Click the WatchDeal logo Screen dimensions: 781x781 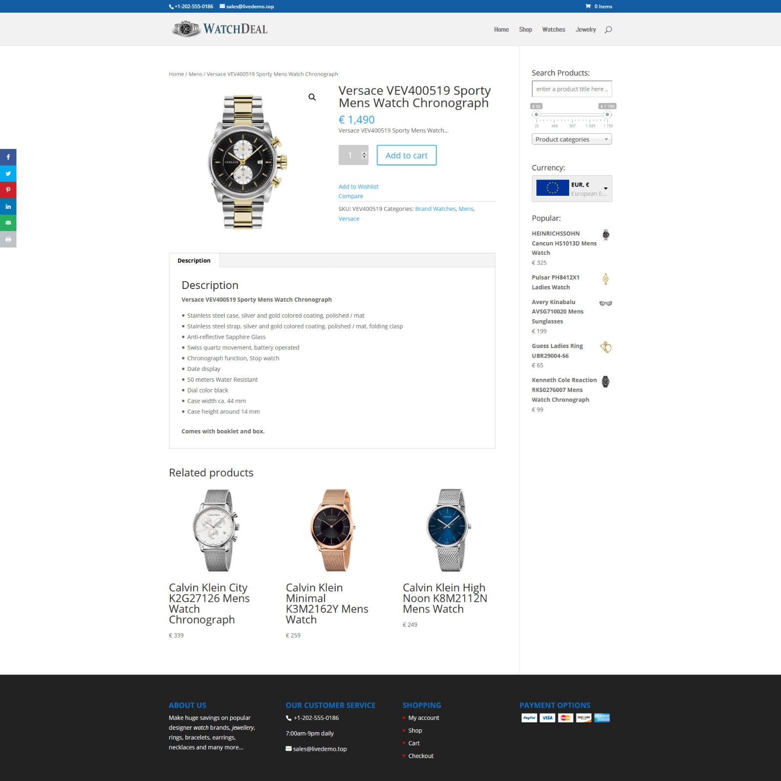pyautogui.click(x=220, y=29)
